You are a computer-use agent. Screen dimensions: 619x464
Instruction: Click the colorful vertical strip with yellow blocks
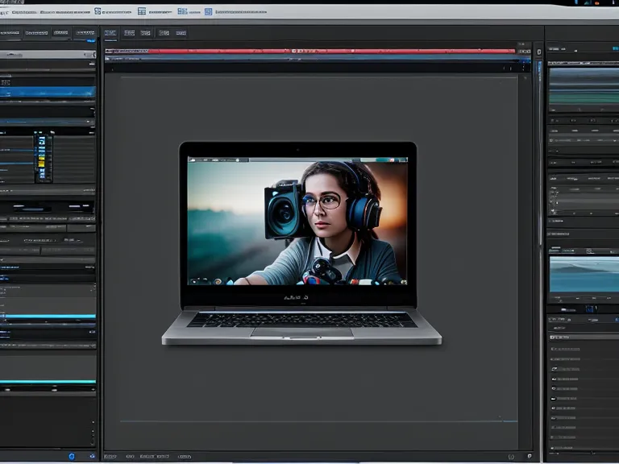pyautogui.click(x=42, y=157)
